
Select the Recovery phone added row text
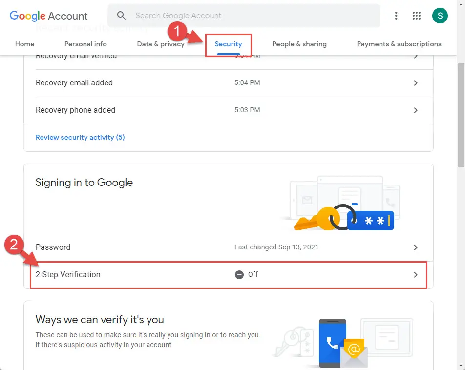(75, 110)
